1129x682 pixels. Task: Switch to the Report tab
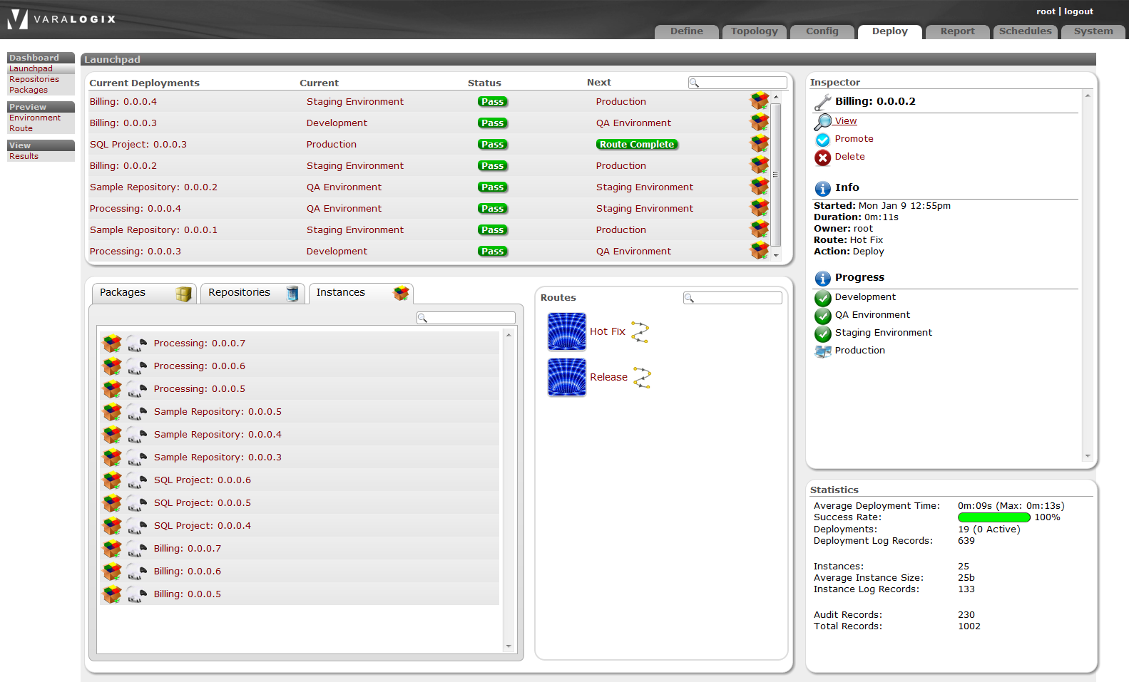[x=958, y=31]
